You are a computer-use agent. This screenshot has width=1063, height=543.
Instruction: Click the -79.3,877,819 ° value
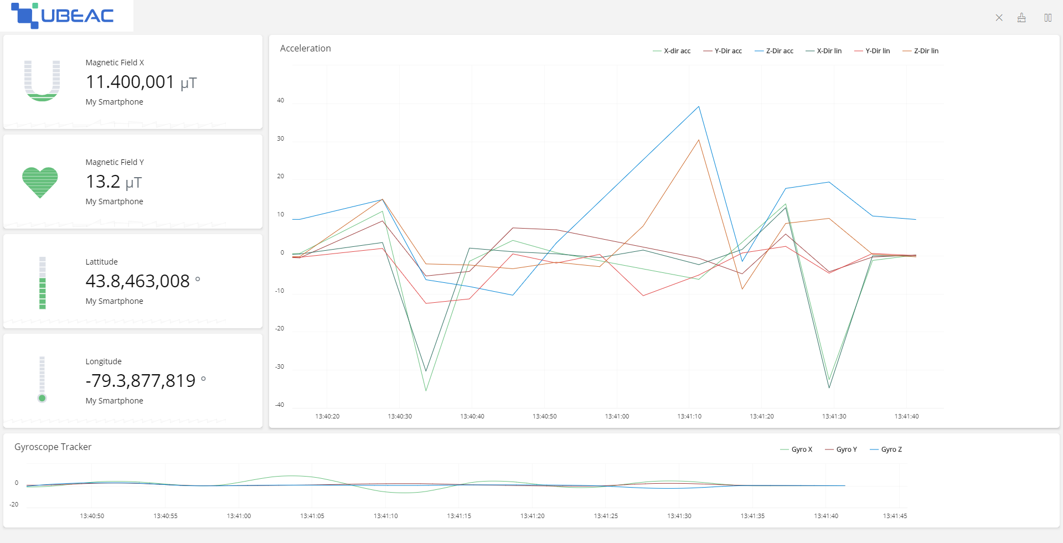(146, 381)
